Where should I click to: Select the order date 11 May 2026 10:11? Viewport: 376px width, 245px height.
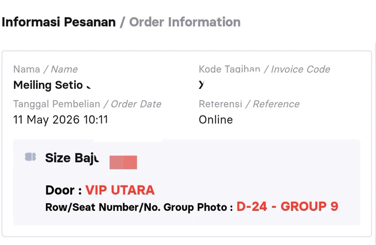click(61, 120)
